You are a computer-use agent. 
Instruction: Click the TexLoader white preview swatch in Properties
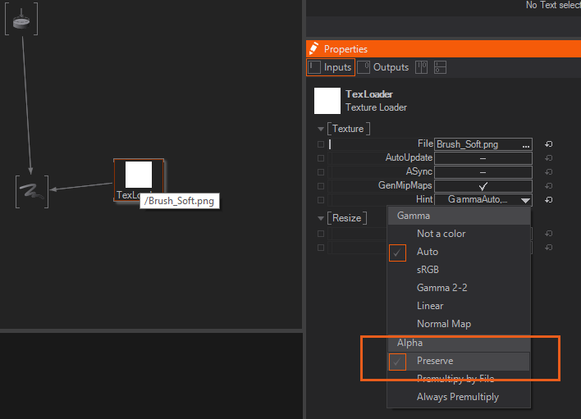[327, 101]
